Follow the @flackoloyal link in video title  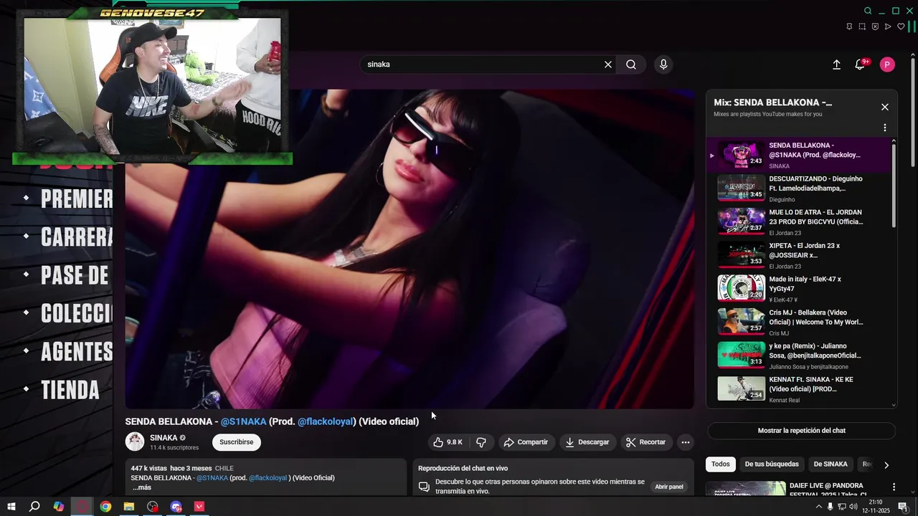326,421
